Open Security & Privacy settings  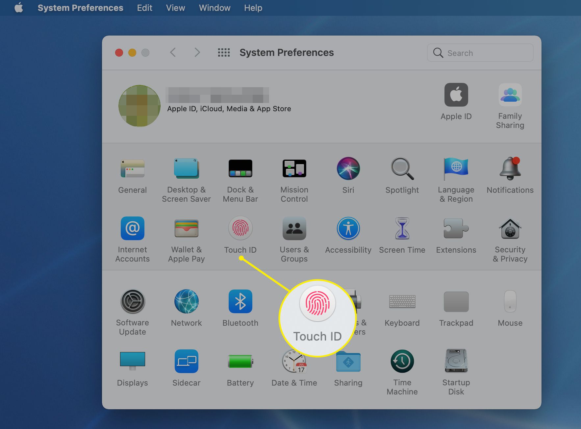[x=510, y=228]
